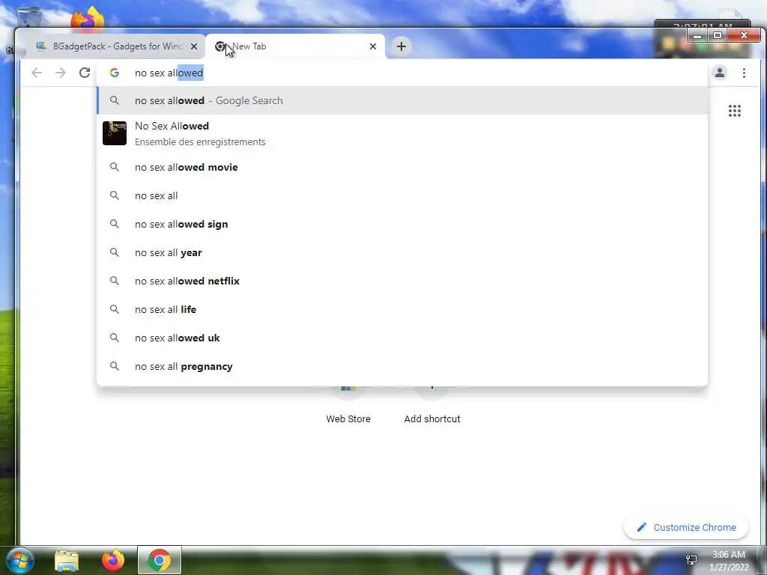Open the Chrome profile avatar icon
Image resolution: width=767 pixels, height=575 pixels.
pos(720,73)
